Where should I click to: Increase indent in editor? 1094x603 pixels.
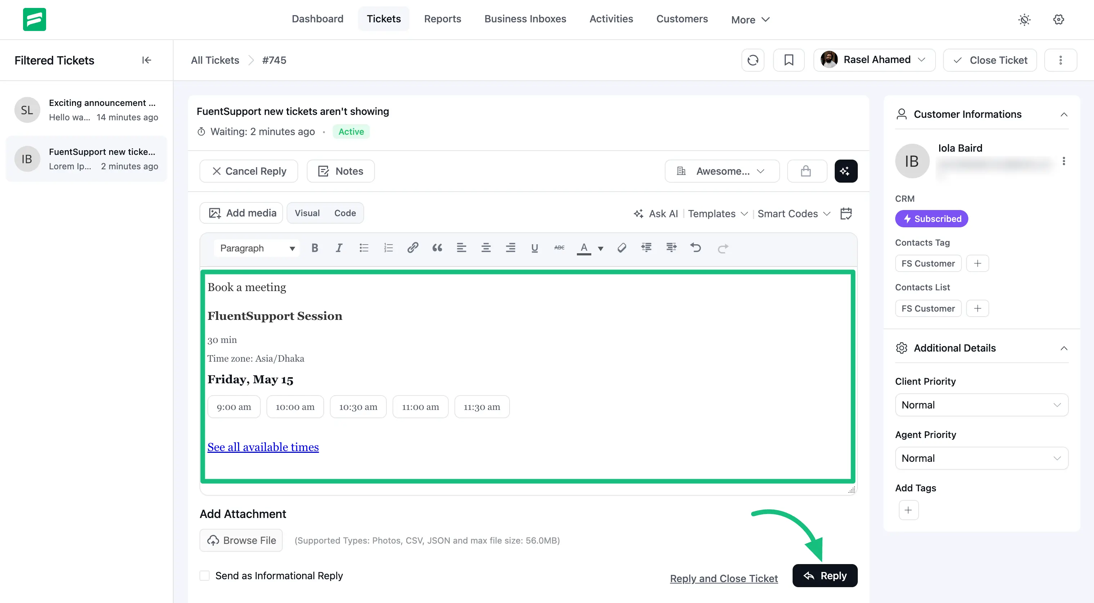[671, 248]
